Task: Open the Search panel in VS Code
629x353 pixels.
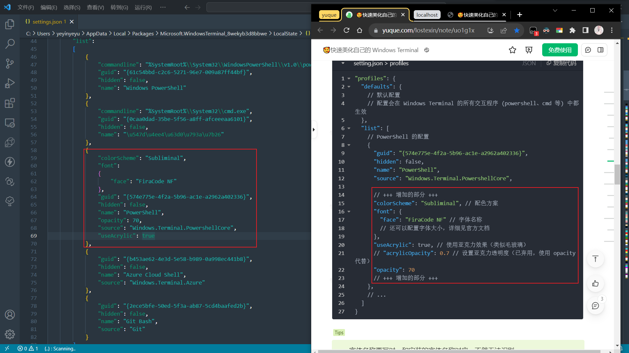Action: pos(10,44)
